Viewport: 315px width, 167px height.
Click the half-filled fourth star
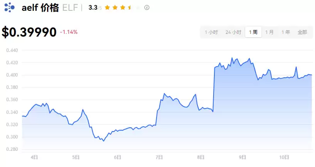click(x=130, y=7)
